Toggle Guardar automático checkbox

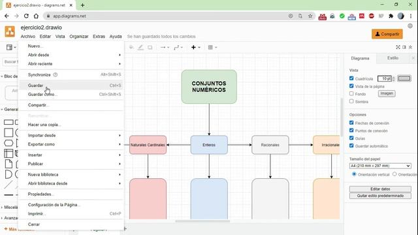351,146
